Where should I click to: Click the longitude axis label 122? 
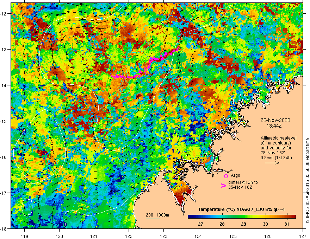129,236
